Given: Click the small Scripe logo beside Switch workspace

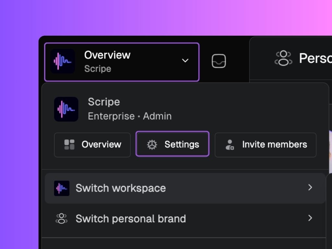Looking at the screenshot, I should click(62, 188).
